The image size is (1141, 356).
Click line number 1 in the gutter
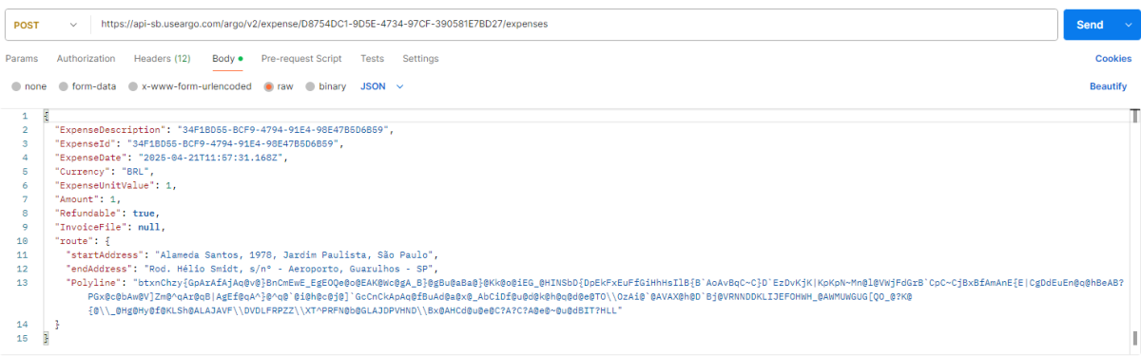[26, 116]
